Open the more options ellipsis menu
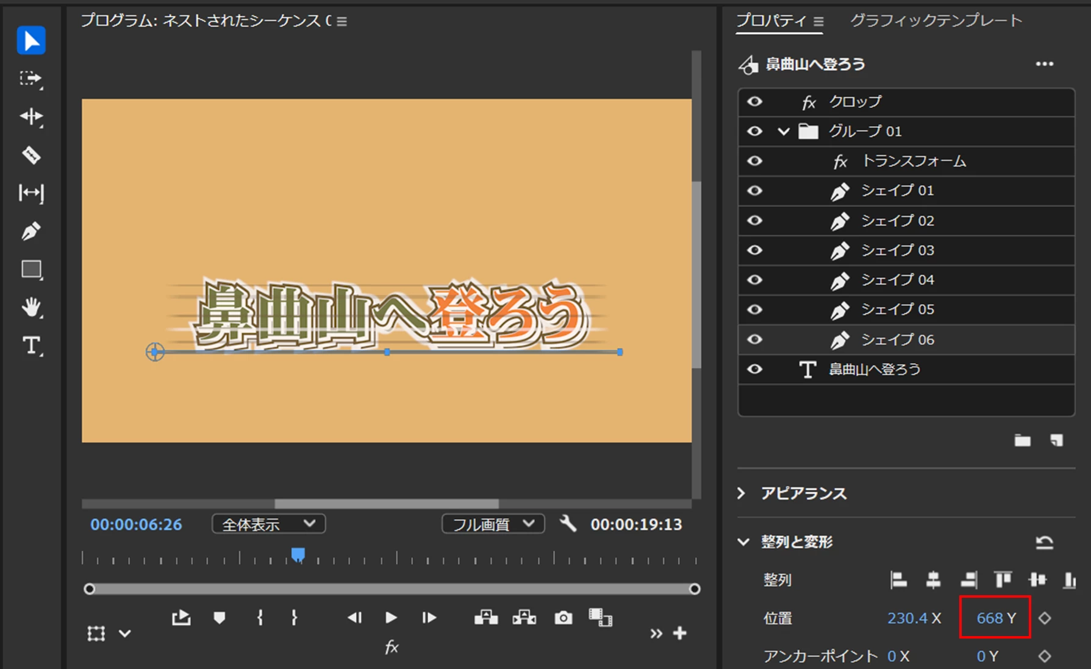This screenshot has height=669, width=1091. pyautogui.click(x=1045, y=64)
